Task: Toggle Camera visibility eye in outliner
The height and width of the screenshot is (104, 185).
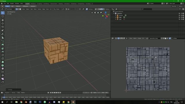Action: [x=181, y=15]
